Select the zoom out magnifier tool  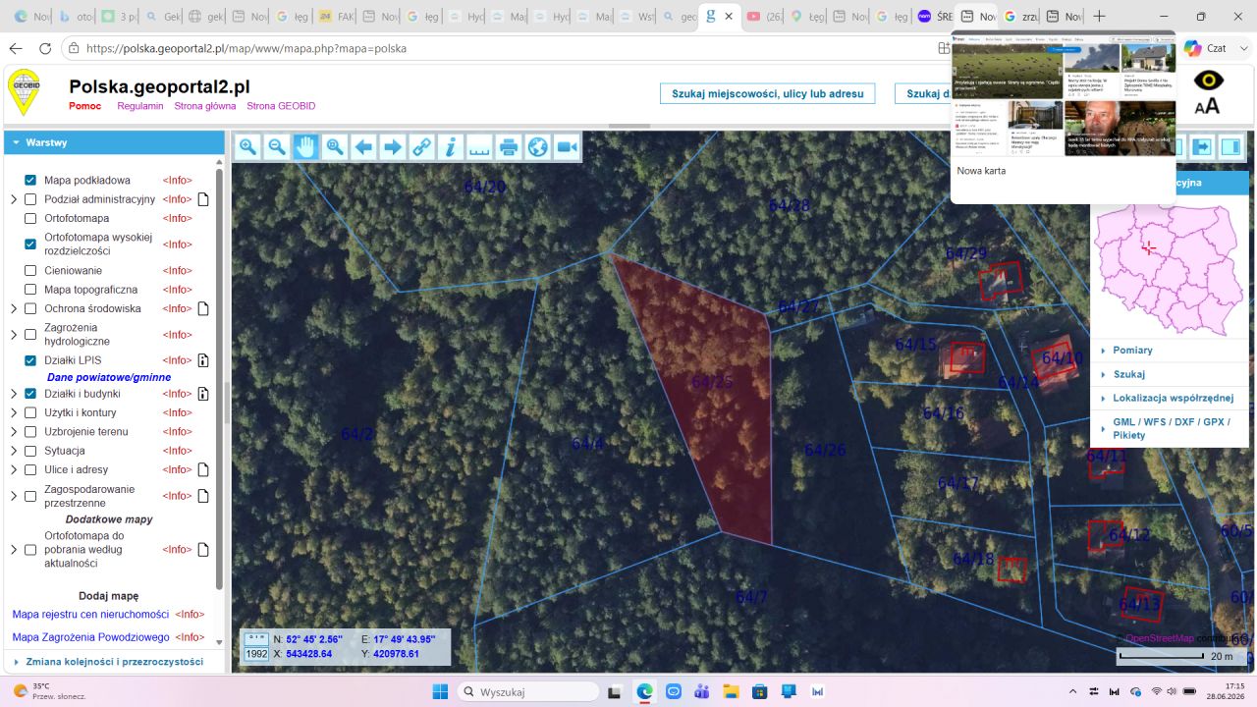(x=277, y=147)
